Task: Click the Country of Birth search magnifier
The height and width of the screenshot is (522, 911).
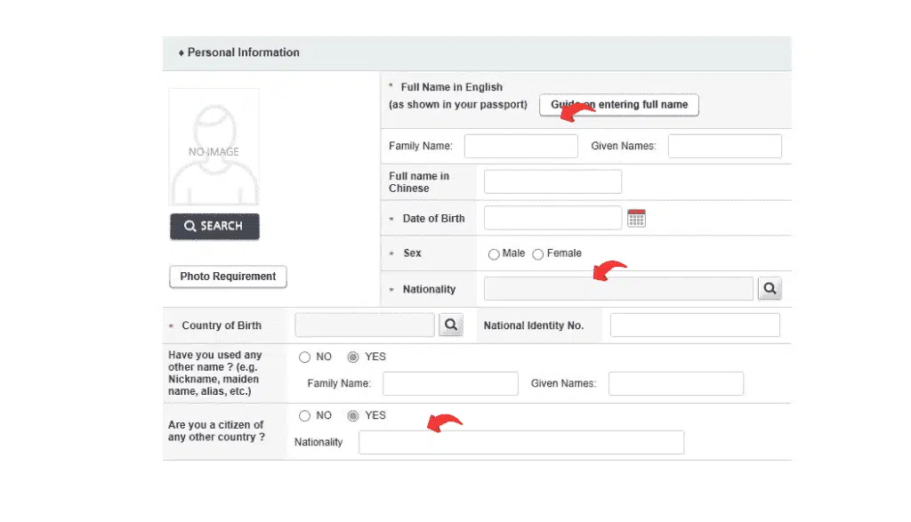Action: 451,325
